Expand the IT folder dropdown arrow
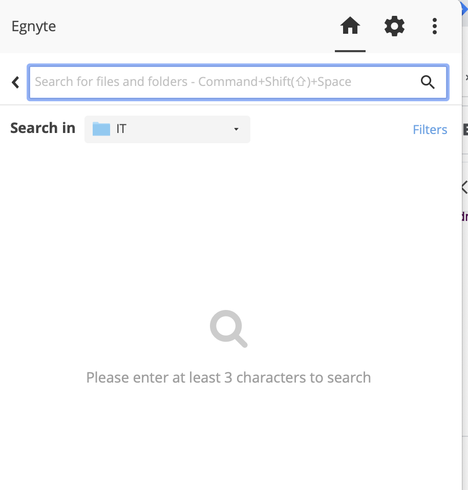This screenshot has height=490, width=468. coord(236,129)
